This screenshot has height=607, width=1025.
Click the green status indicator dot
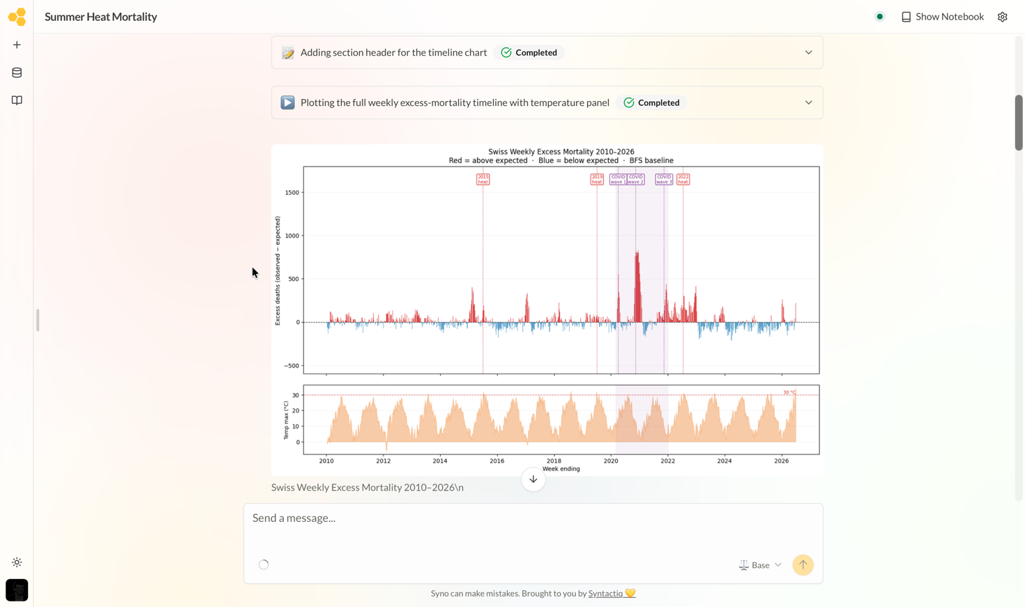pyautogui.click(x=880, y=17)
